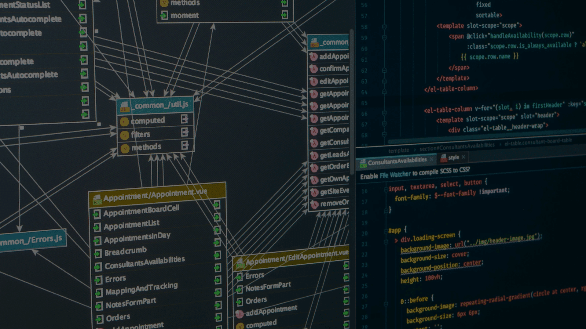Click the filters icon in the util.js node

[124, 135]
